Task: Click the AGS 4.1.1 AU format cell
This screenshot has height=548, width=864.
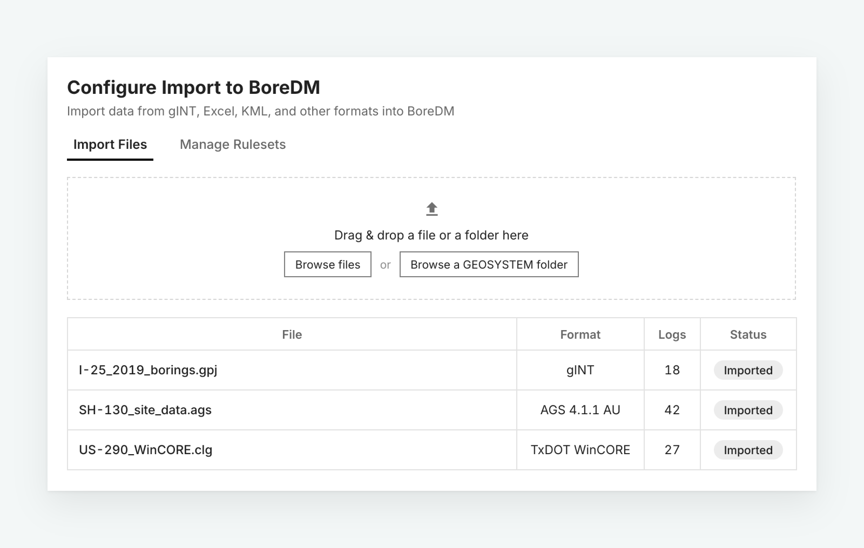Action: click(580, 410)
